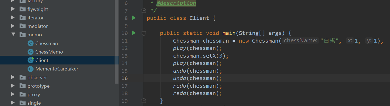This screenshot has height=106, width=390.
Task: Click the iterator folder icon
Action: pos(22,17)
